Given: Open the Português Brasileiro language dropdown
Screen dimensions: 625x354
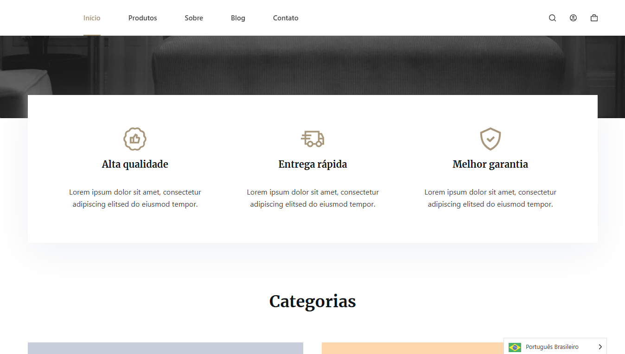Looking at the screenshot, I should pyautogui.click(x=552, y=347).
